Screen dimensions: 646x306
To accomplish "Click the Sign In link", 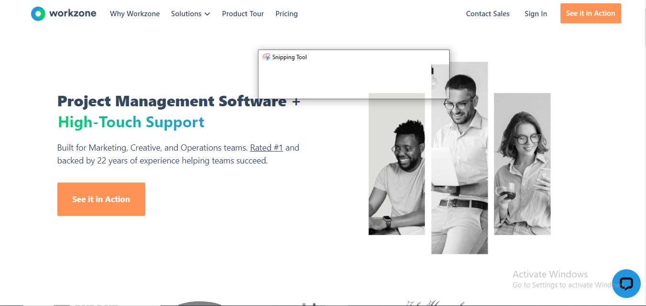I will click(536, 14).
